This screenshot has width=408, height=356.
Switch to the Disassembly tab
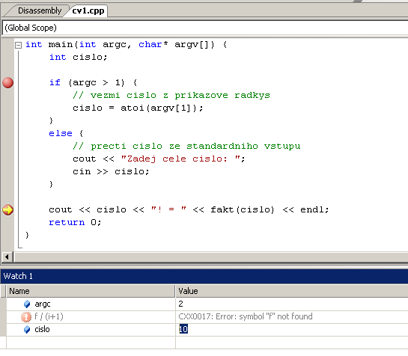40,10
